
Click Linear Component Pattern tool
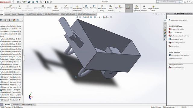pos(43,7)
